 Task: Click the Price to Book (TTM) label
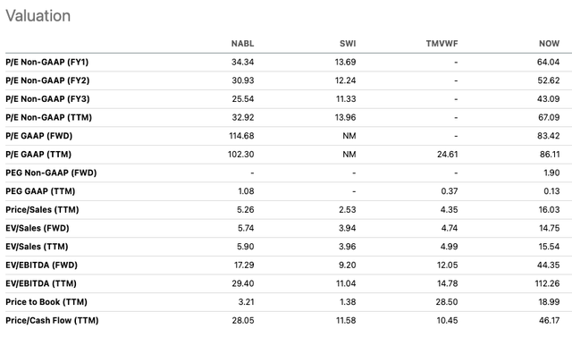click(x=46, y=302)
